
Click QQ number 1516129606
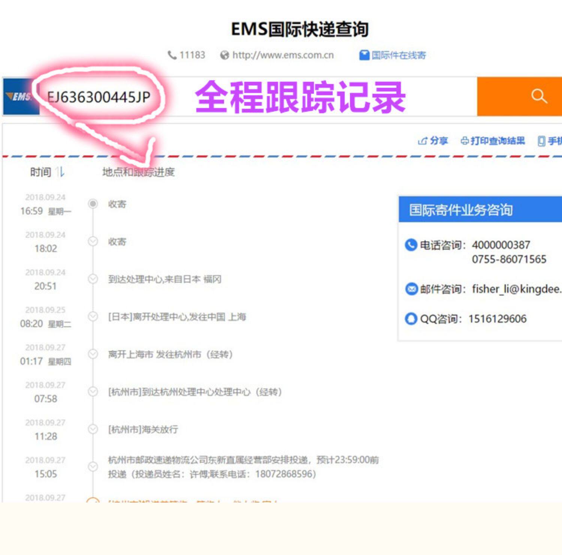498,319
